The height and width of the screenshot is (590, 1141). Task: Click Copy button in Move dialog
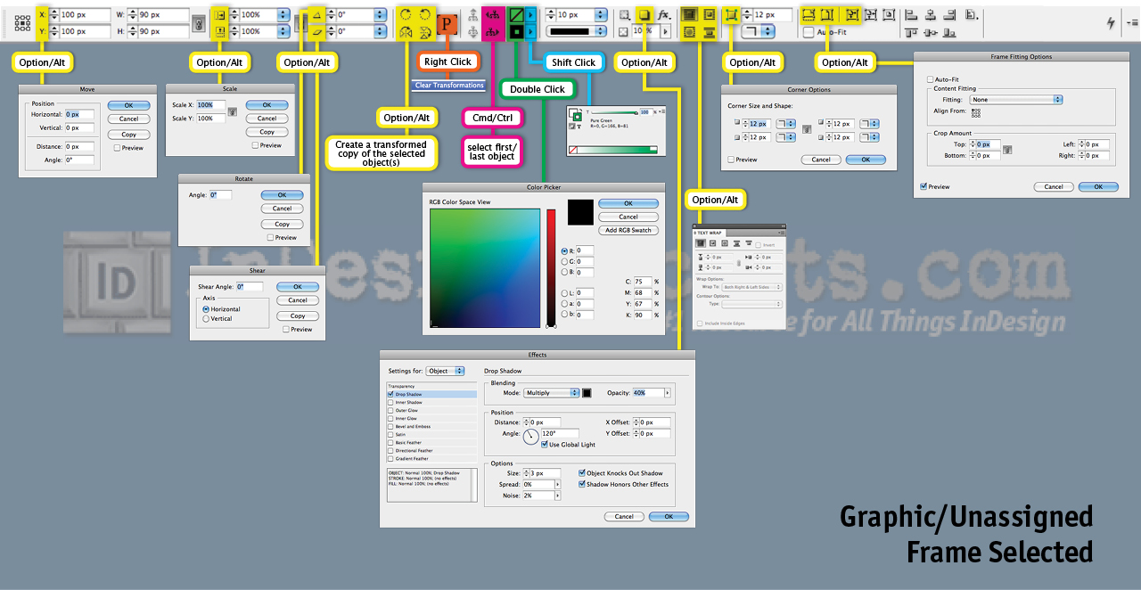pyautogui.click(x=128, y=135)
